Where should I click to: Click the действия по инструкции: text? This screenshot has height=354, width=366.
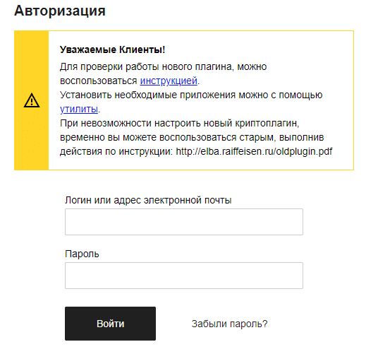pyautogui.click(x=116, y=151)
